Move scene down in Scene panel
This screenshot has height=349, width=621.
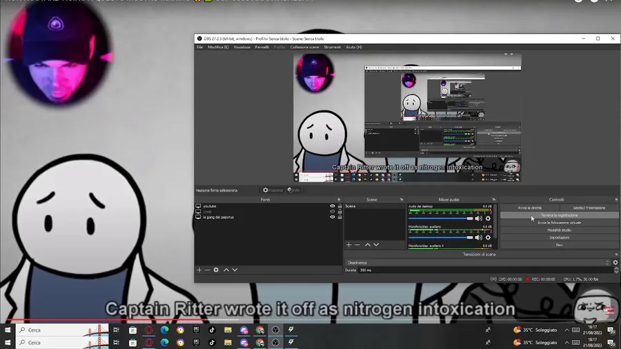[x=376, y=245]
